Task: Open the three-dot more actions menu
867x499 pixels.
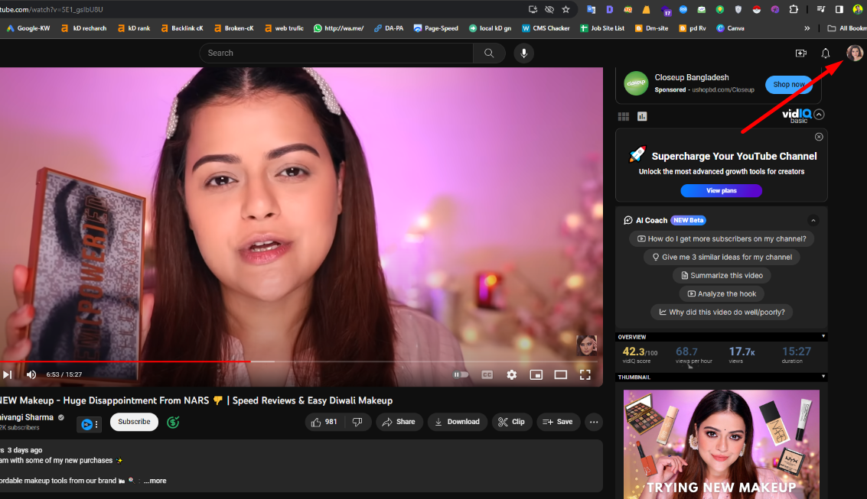Action: coord(594,422)
